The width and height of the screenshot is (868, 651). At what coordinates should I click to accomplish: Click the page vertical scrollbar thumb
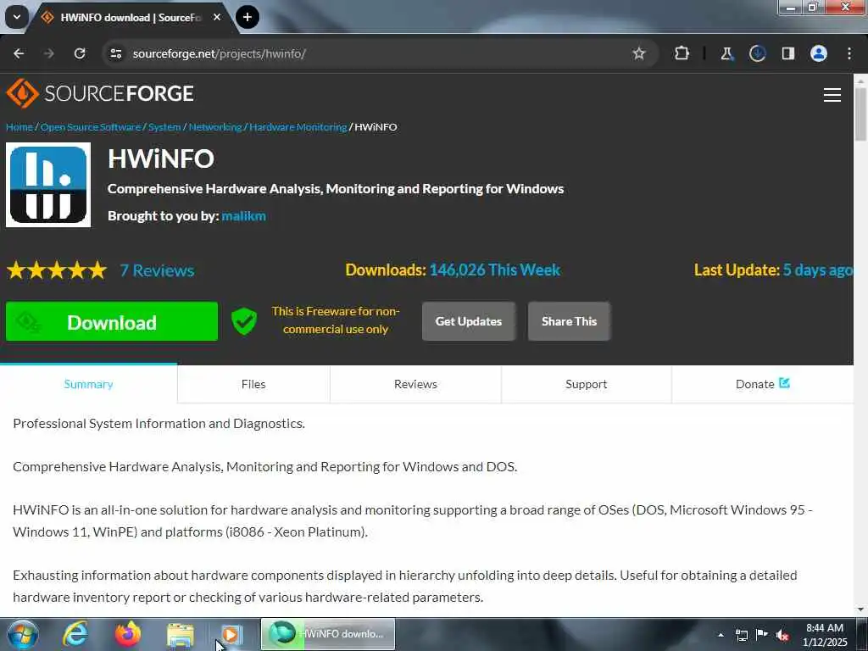tap(861, 114)
